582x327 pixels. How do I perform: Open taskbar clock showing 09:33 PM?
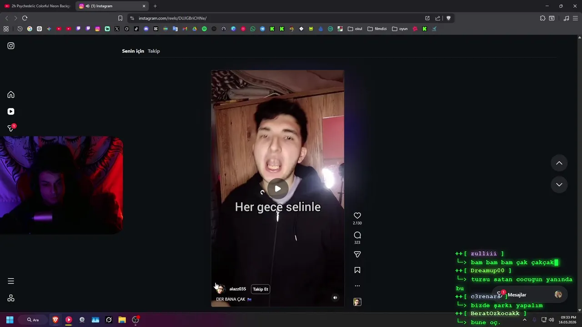pyautogui.click(x=568, y=320)
